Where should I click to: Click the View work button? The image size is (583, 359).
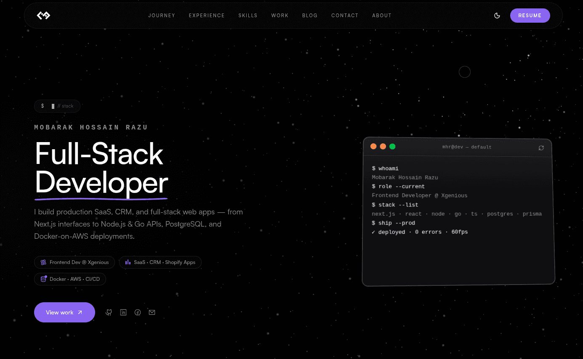tap(64, 312)
